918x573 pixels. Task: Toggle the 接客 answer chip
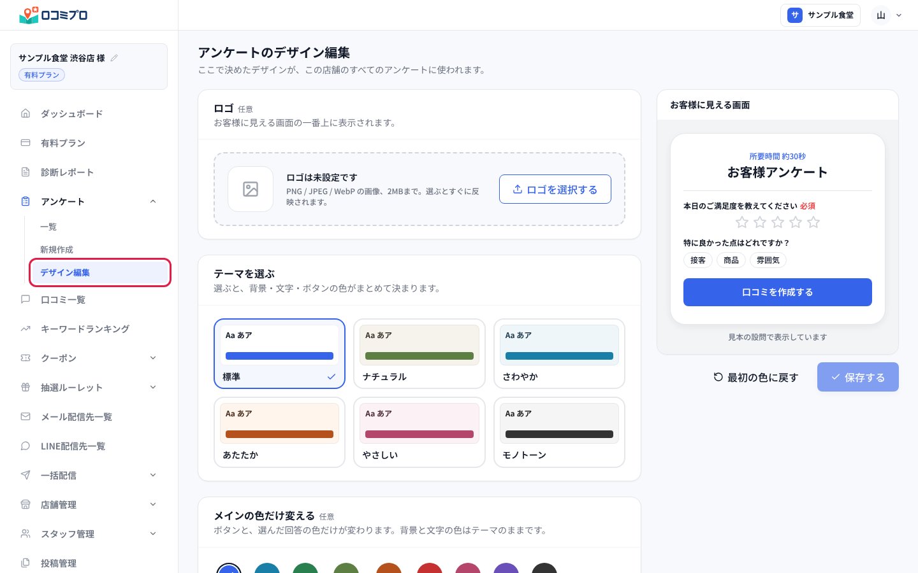[698, 260]
